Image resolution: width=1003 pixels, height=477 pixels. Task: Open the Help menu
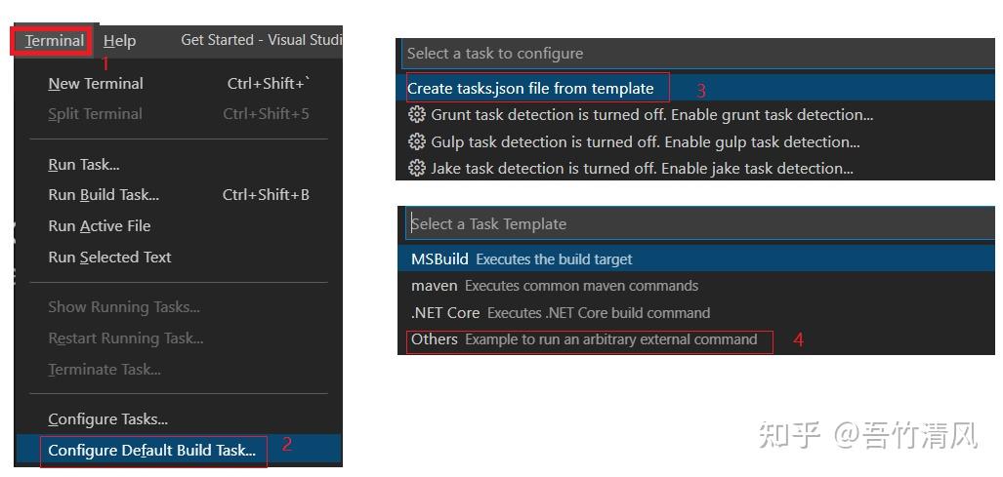(x=119, y=41)
